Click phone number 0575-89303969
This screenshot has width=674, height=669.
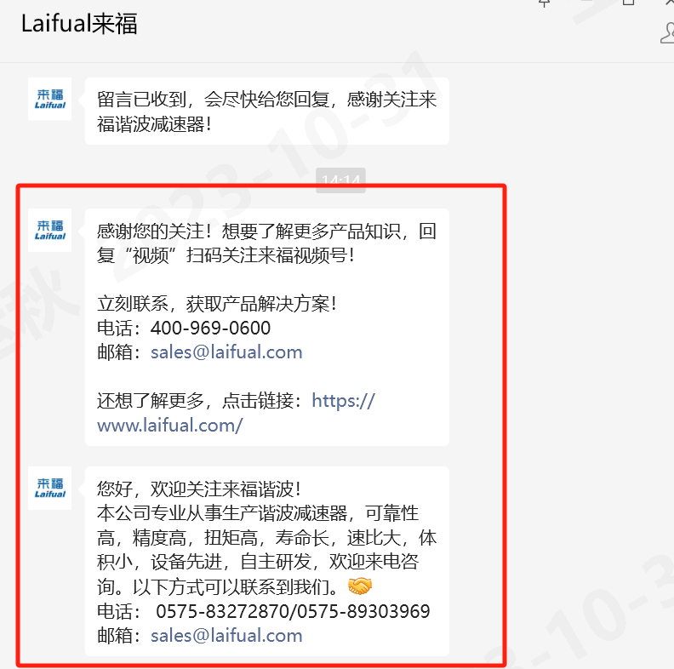click(x=363, y=611)
